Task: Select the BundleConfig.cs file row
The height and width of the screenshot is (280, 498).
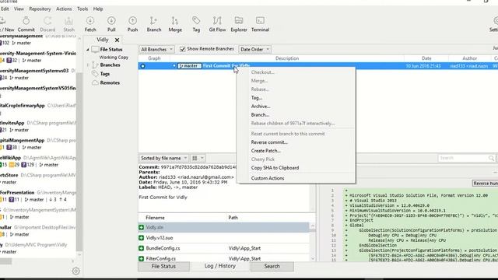Action: tap(223, 248)
